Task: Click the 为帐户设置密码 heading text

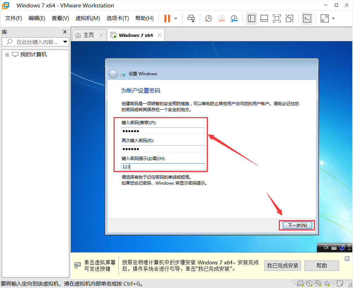Action: (x=141, y=90)
